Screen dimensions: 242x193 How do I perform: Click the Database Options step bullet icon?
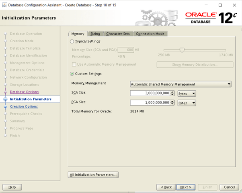pos(6,92)
